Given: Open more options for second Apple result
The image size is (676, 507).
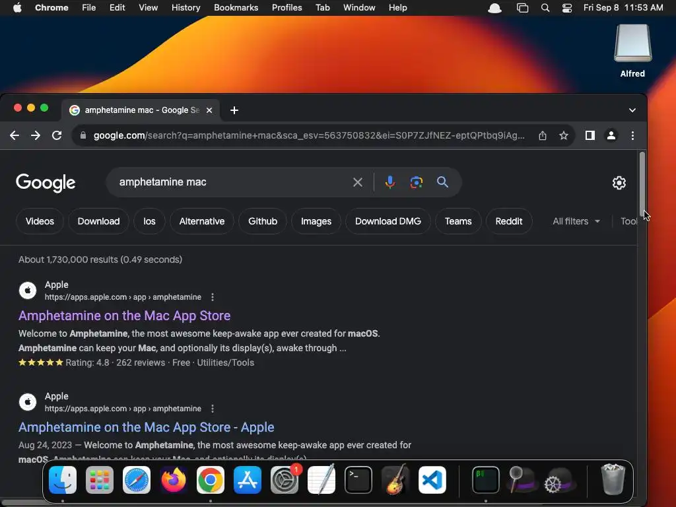Looking at the screenshot, I should click(x=212, y=409).
